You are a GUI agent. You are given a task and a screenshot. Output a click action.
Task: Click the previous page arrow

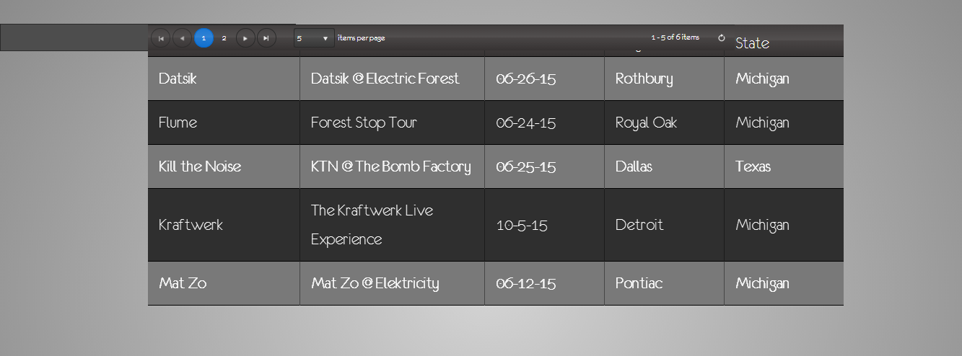(182, 38)
